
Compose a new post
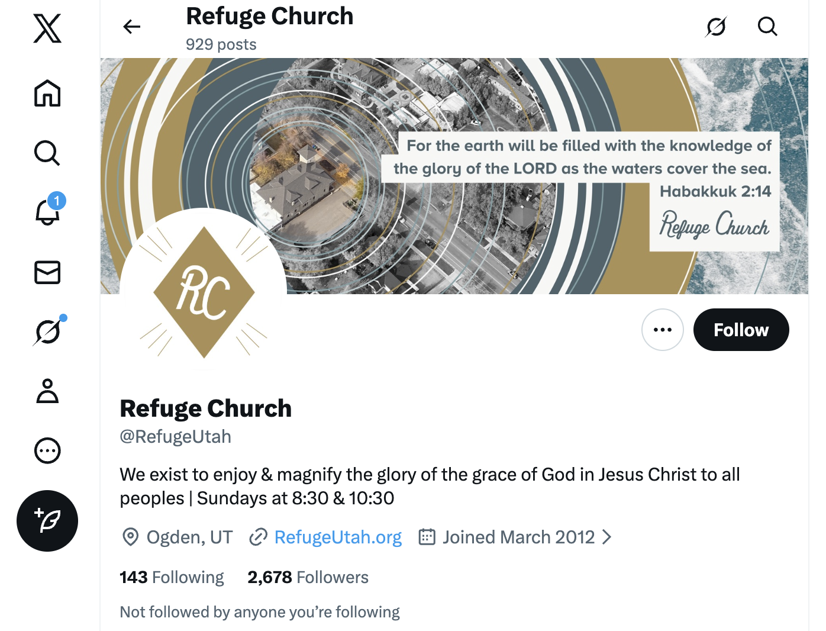point(47,521)
